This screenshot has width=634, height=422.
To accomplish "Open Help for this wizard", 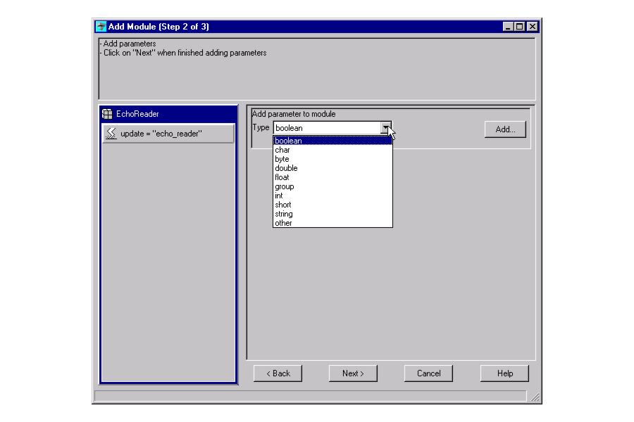I will tap(504, 373).
